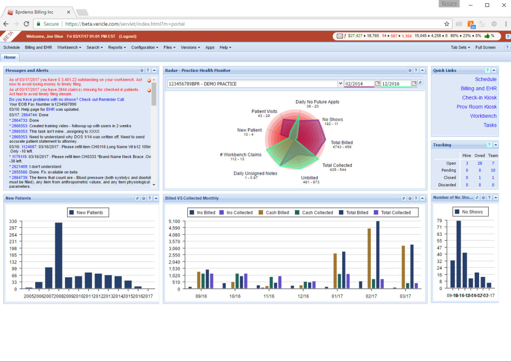The height and width of the screenshot is (362, 511).
Task: Open the Check-in Kiosk quick link
Action: 480,97
